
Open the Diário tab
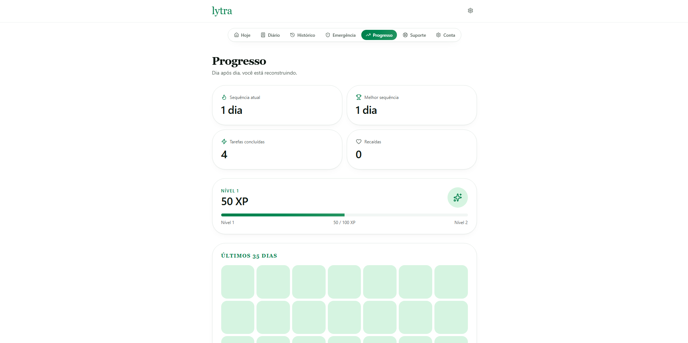tap(270, 35)
